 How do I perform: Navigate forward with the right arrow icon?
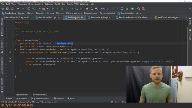[23, 9]
